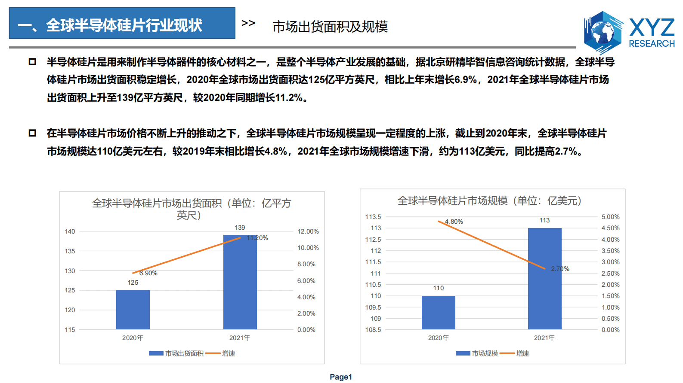Click the orange growth line in market size chart
Viewport: 683px width, 383px height.
(x=491, y=245)
